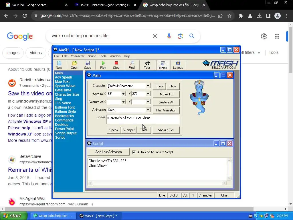
Task: Click the Show character button
Action: (159, 86)
